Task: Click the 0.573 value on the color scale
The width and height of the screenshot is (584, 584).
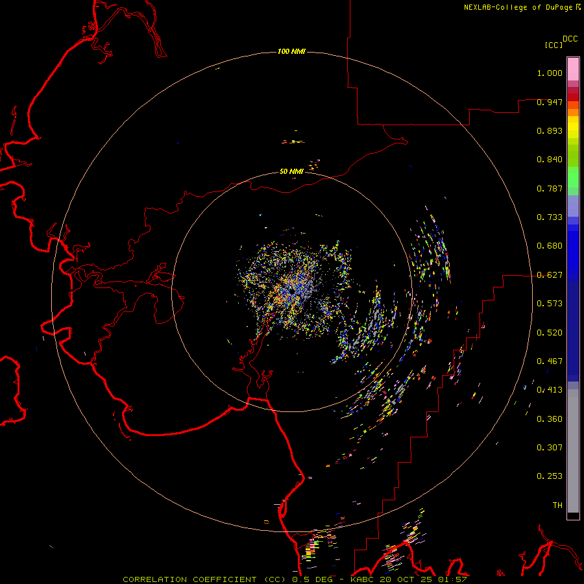Action: tap(550, 304)
